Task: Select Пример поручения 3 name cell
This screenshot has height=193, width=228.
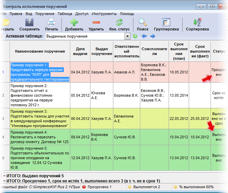Action: 40,119
